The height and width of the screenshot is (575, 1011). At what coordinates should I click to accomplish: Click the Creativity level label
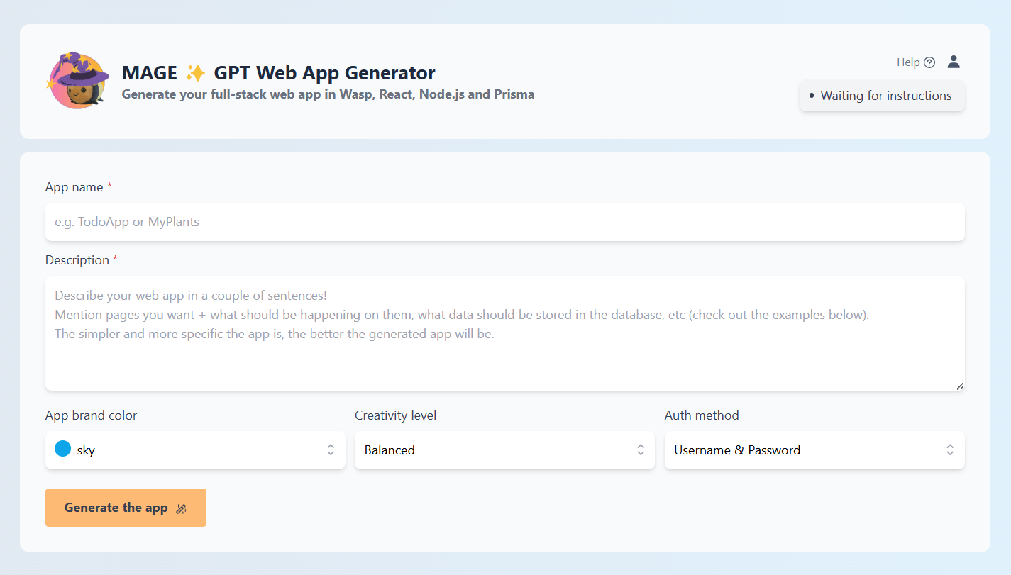(x=396, y=415)
